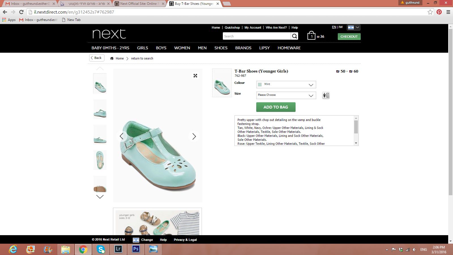Show the next product image arrow

coord(194,136)
